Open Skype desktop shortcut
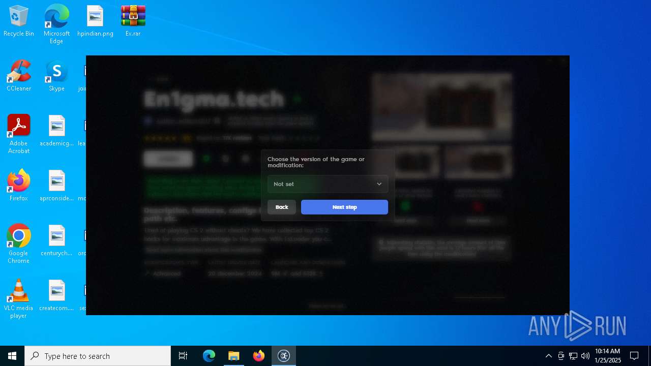 (x=56, y=76)
